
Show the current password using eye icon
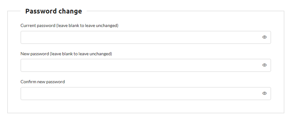[x=265, y=37]
